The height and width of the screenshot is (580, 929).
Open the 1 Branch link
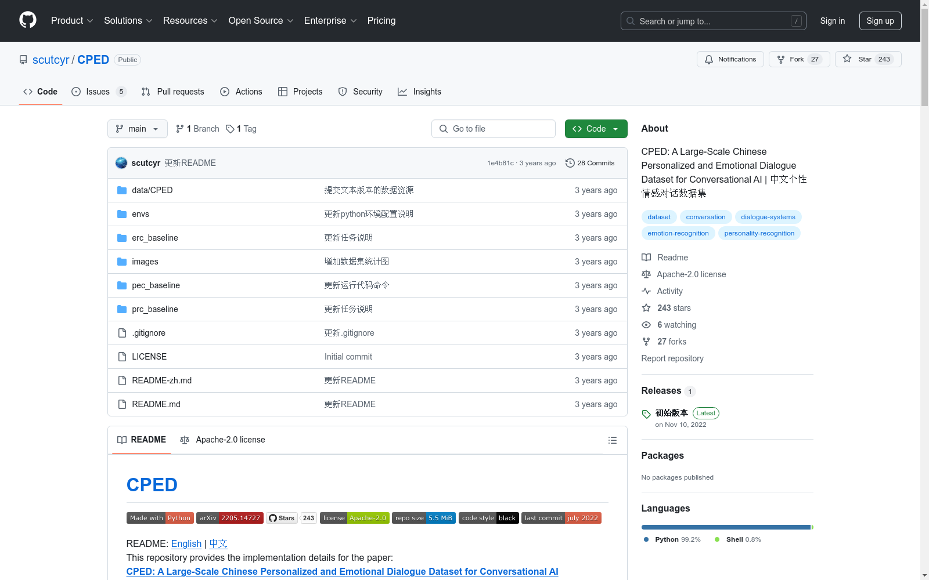click(197, 129)
